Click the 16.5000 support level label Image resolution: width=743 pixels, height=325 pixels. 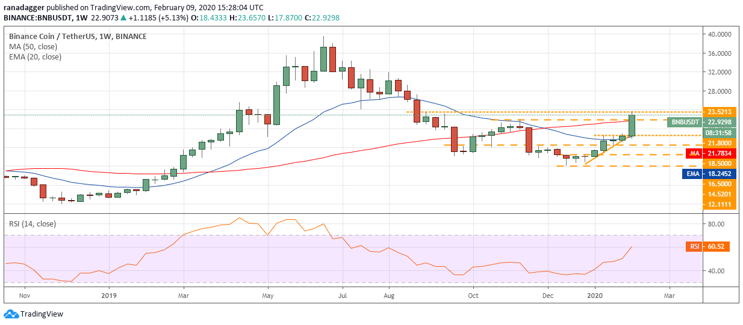[x=719, y=184]
